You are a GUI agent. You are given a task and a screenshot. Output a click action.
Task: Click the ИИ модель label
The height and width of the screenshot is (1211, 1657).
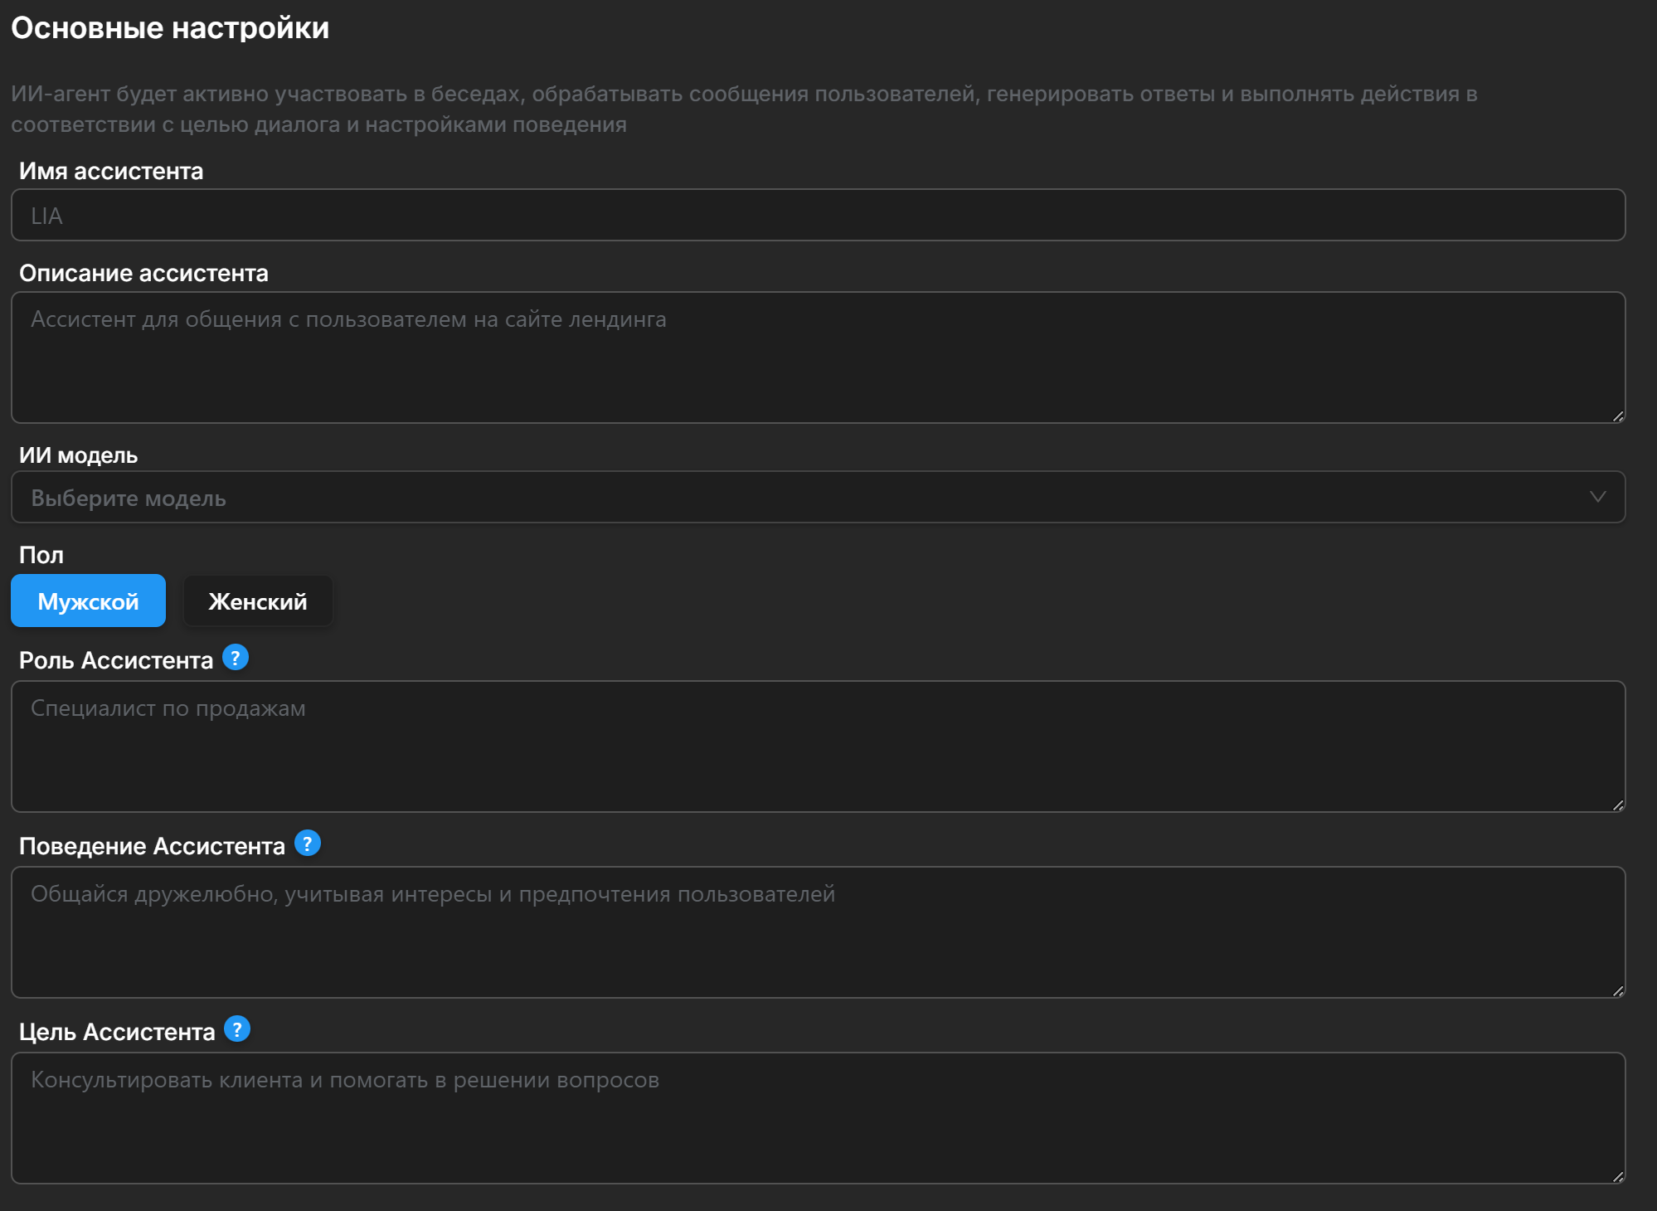coord(78,455)
